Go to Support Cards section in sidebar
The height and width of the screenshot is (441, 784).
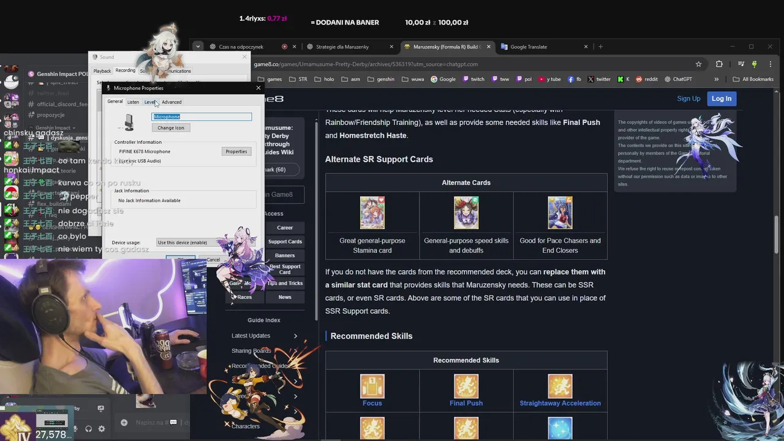click(285, 241)
